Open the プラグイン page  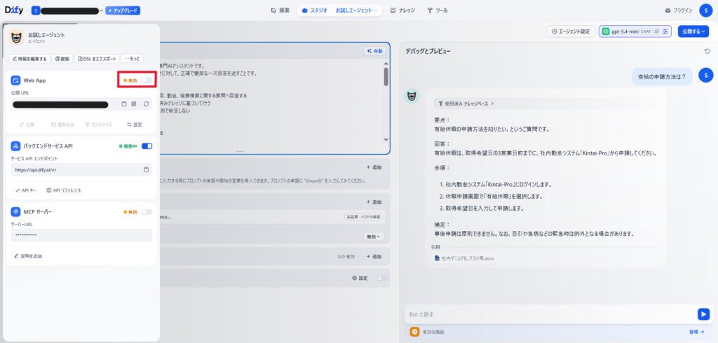[x=679, y=10]
